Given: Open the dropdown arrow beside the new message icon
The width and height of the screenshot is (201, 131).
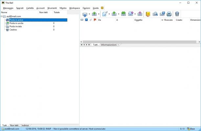Looking at the screenshot, I should 109,14.
